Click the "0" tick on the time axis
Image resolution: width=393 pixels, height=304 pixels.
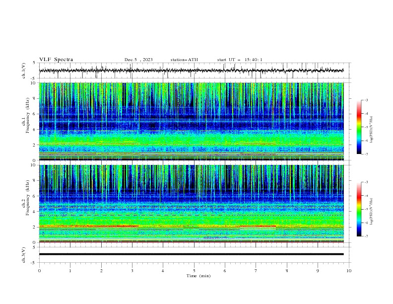coord(39,271)
